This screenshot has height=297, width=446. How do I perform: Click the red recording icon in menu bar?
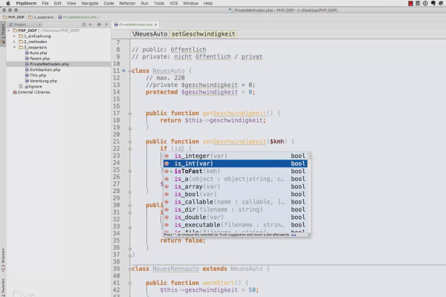click(x=410, y=4)
